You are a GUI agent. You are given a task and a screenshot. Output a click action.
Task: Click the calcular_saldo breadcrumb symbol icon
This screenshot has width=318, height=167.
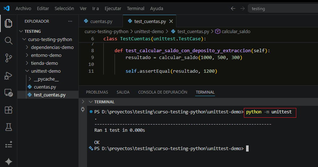point(218,32)
